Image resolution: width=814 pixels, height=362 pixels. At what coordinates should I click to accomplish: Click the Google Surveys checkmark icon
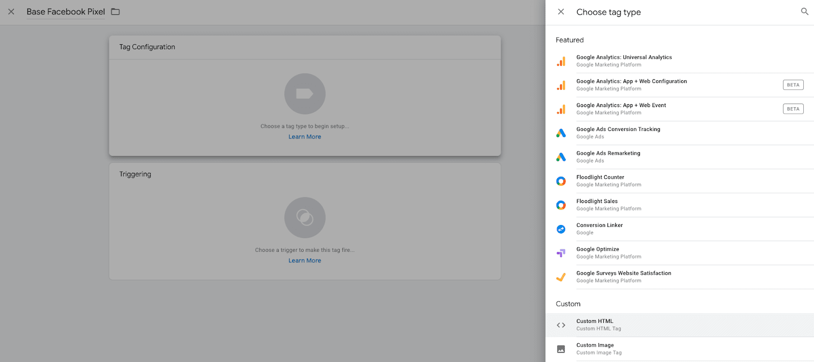tap(561, 277)
